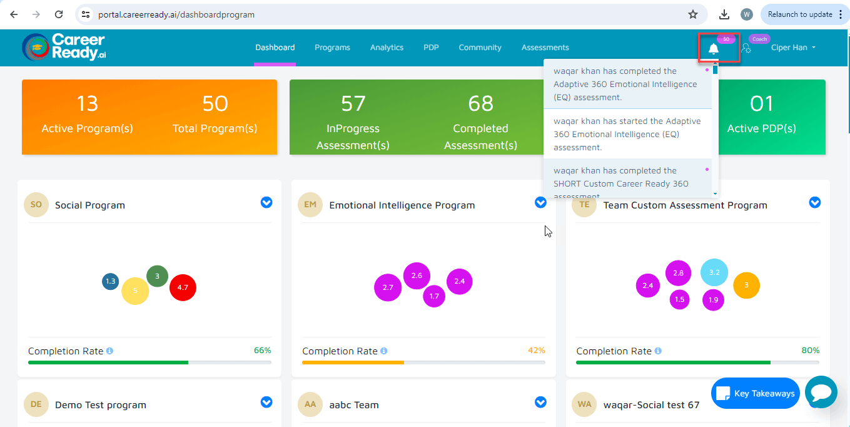Open the notifications bell icon

714,48
